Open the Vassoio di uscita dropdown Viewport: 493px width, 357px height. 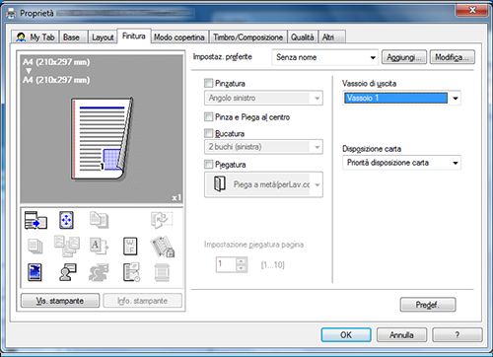[401, 98]
